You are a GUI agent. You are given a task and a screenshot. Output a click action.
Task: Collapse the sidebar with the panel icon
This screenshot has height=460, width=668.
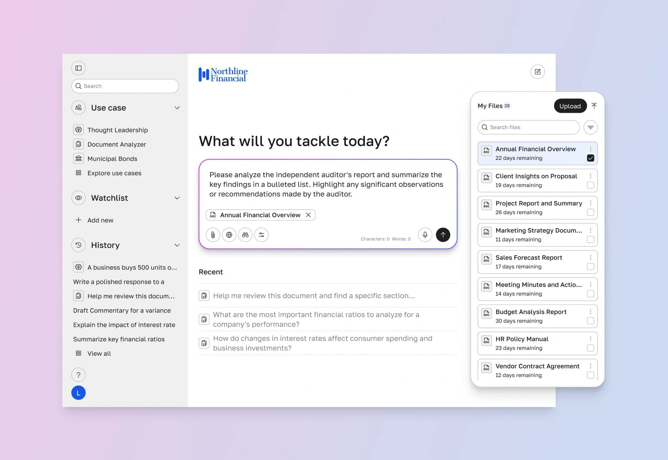(x=78, y=68)
